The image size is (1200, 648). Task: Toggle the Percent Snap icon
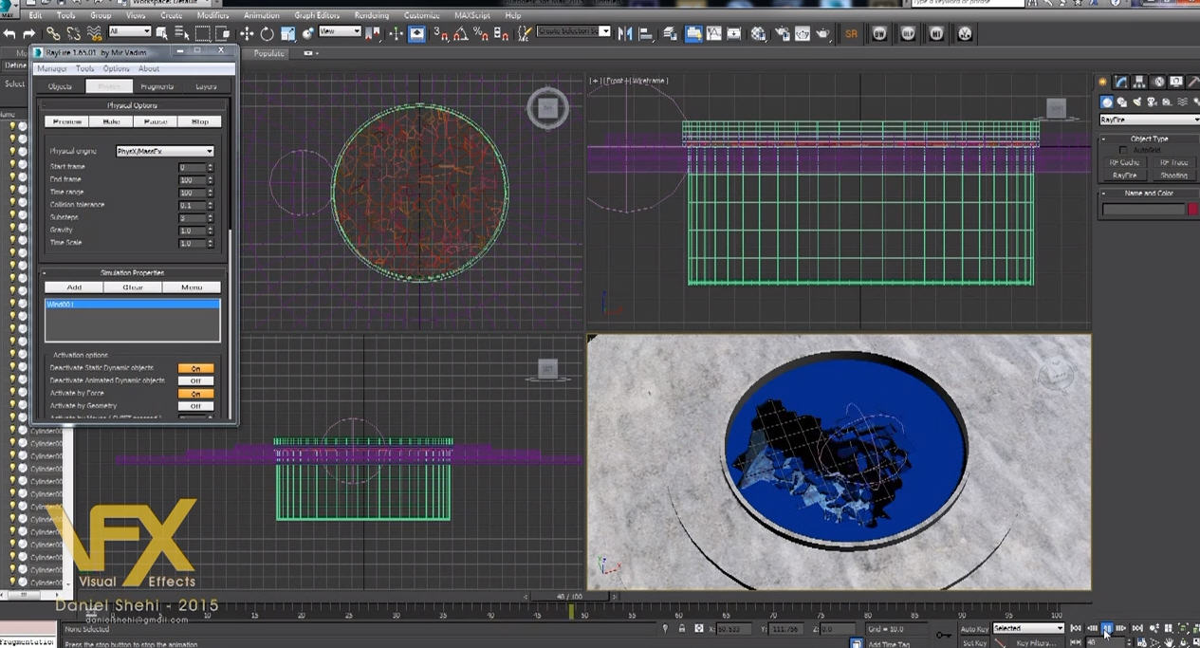tap(481, 34)
